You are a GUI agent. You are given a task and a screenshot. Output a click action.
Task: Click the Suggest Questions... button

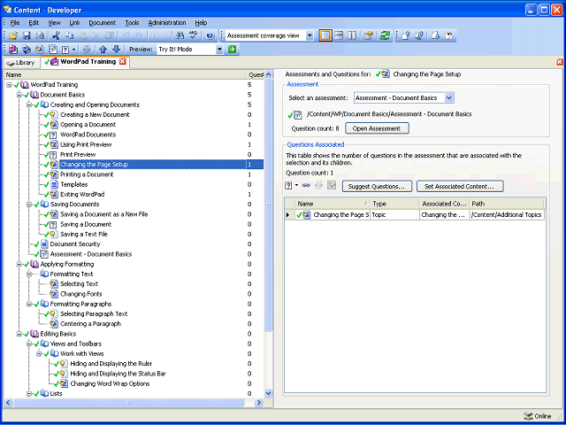[x=377, y=187]
